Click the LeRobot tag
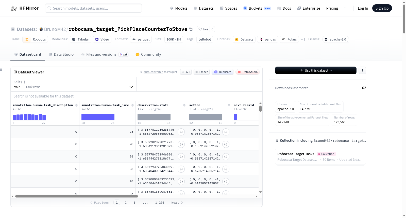The image size is (406, 218). coord(205,39)
